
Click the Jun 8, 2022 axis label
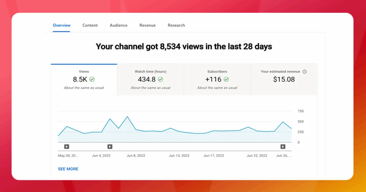(136, 156)
